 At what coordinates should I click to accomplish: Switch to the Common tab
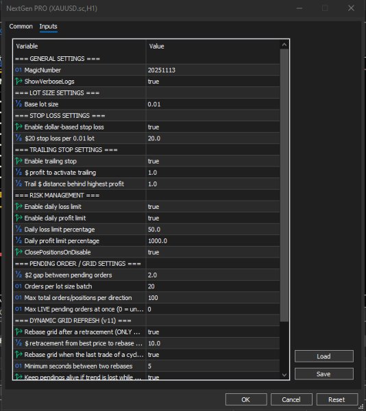click(x=21, y=27)
